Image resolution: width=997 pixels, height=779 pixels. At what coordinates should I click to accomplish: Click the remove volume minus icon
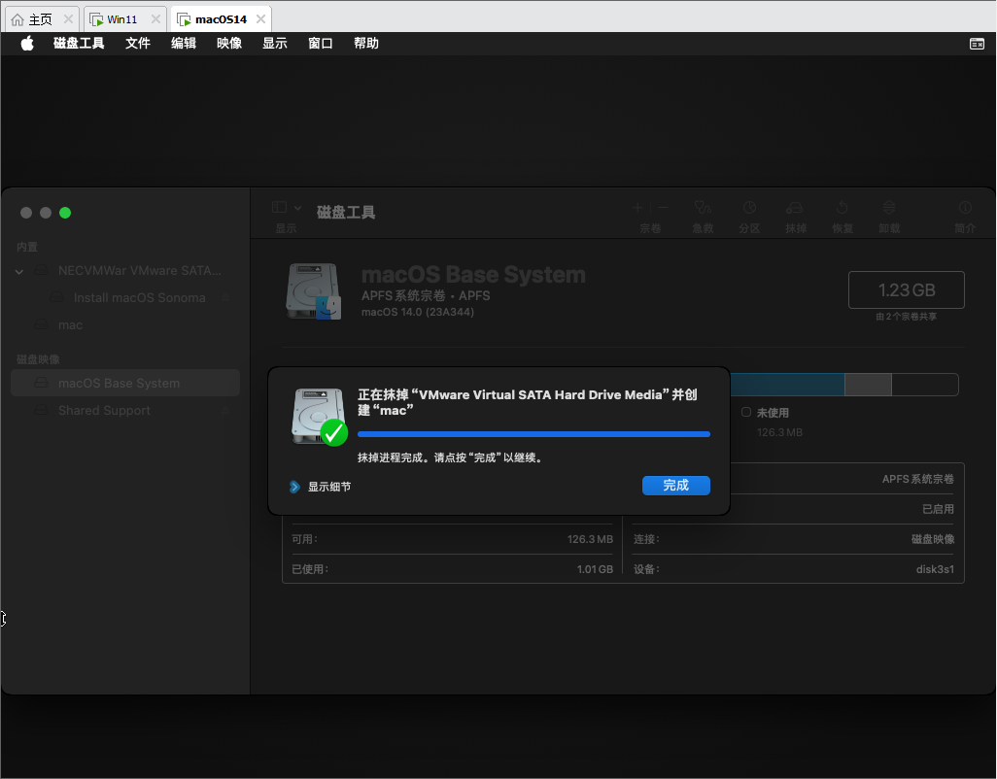click(663, 207)
